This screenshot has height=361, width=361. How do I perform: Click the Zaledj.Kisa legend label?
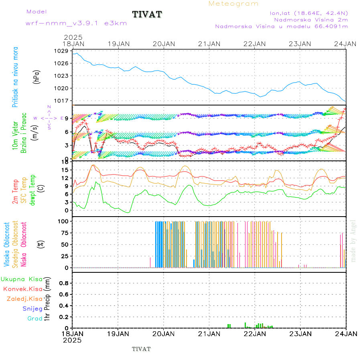point(24,299)
